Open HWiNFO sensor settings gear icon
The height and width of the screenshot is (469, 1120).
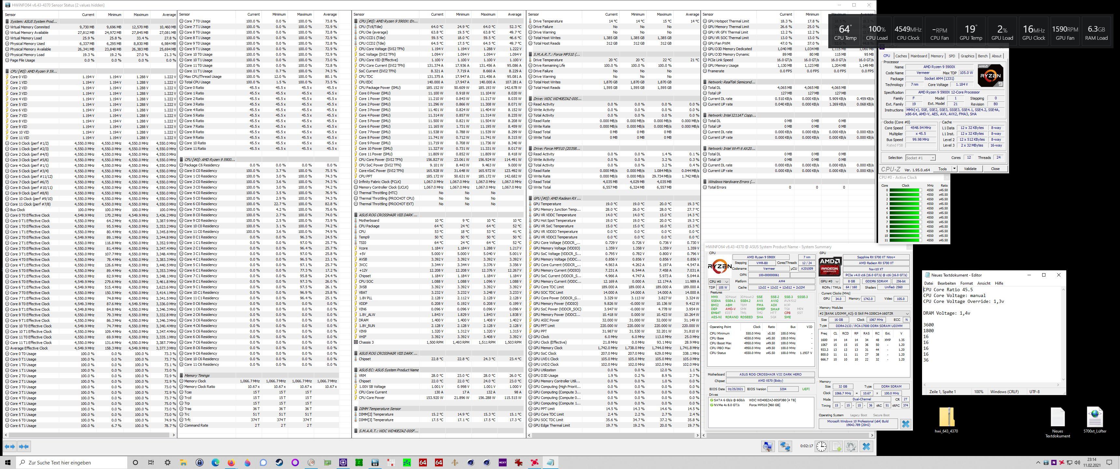[x=851, y=447]
